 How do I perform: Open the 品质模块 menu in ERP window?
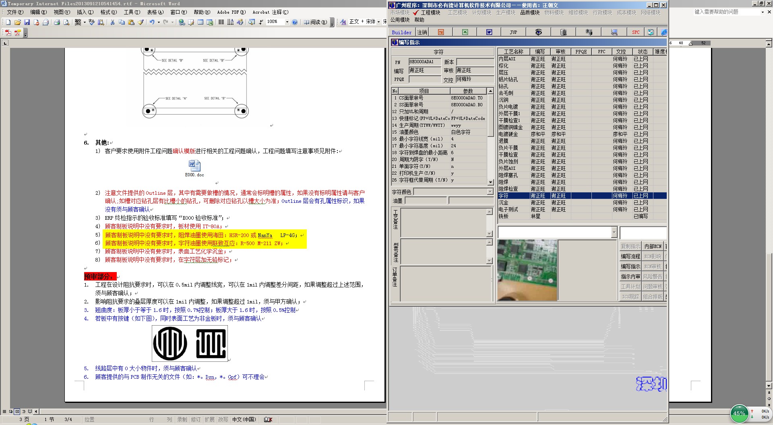click(x=529, y=12)
